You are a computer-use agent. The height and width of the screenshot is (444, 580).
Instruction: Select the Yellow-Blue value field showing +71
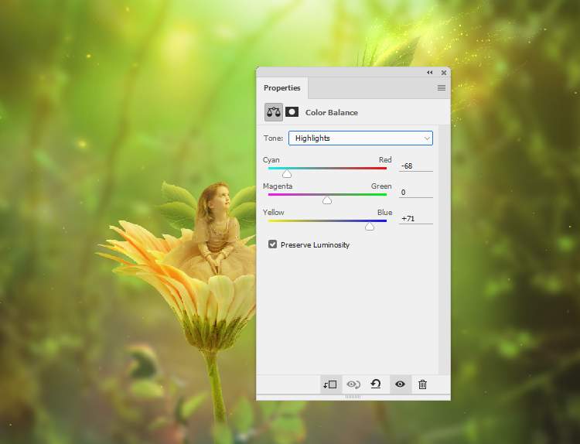click(x=416, y=219)
